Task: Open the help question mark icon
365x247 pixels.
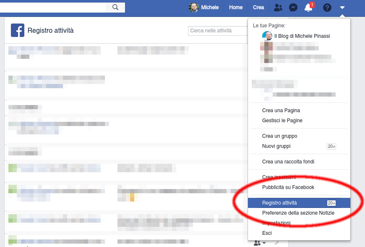Action: 327,8
